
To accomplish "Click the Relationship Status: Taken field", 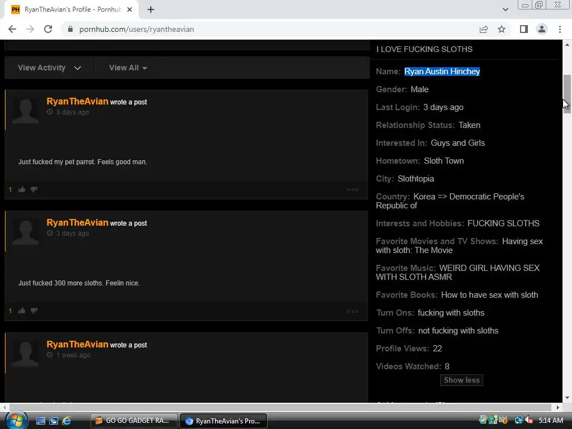I will click(x=428, y=125).
